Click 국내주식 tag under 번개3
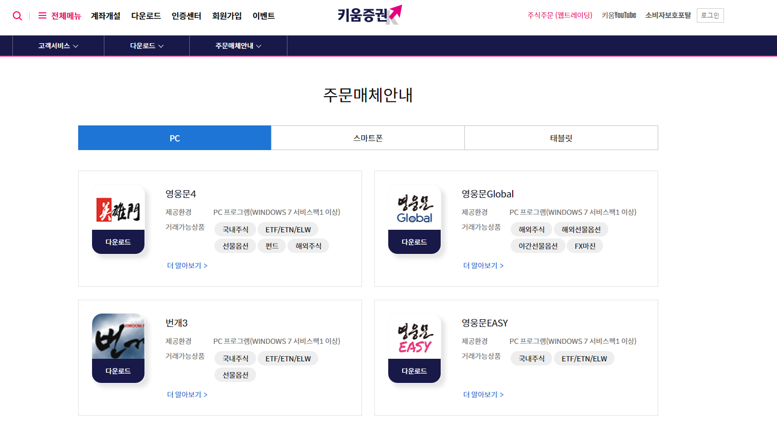The height and width of the screenshot is (440, 777). 236,358
